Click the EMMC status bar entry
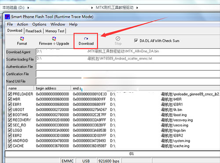This screenshot has width=220, height=163. pyautogui.click(x=68, y=161)
